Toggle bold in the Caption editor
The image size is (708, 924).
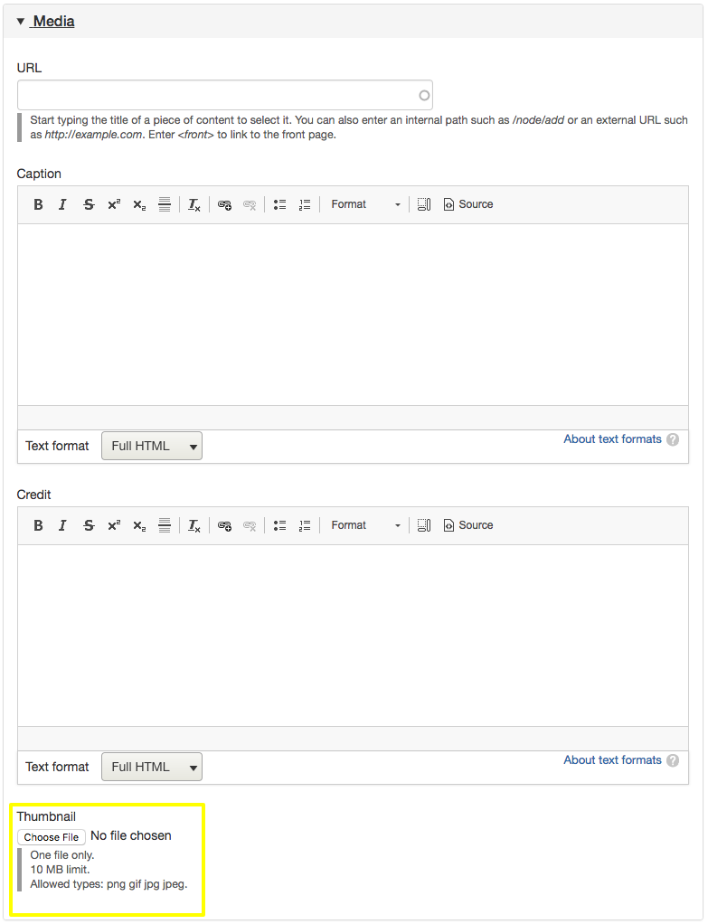[x=38, y=204]
